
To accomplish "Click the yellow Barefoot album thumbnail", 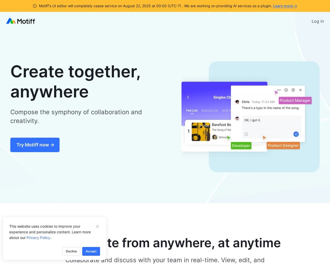I will point(201,132).
